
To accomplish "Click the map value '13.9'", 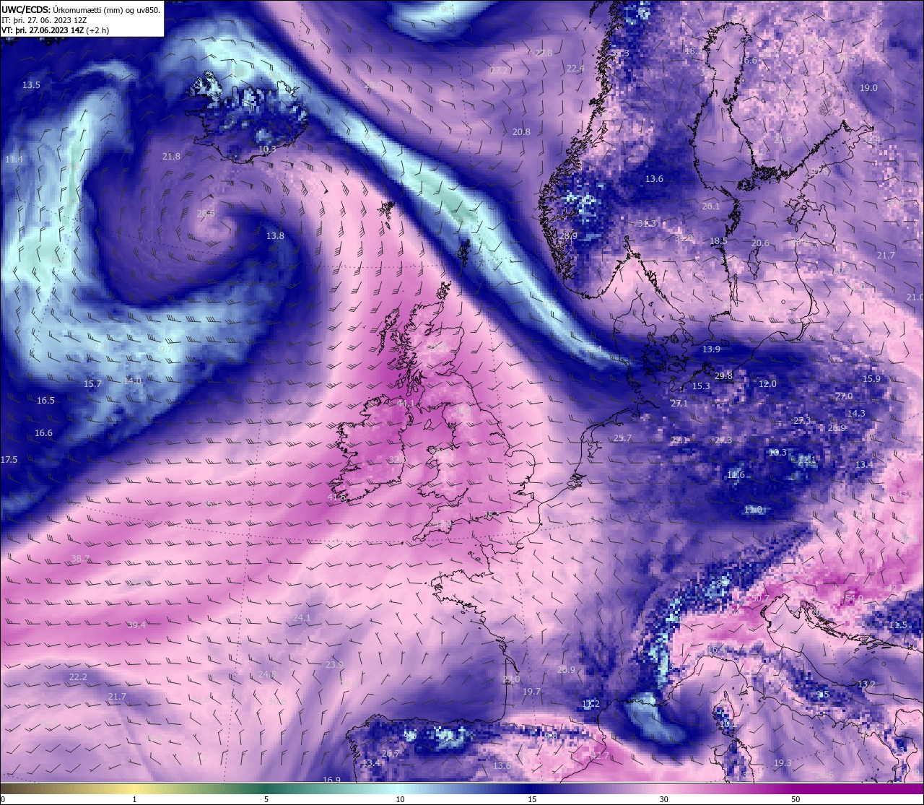I will point(711,349).
